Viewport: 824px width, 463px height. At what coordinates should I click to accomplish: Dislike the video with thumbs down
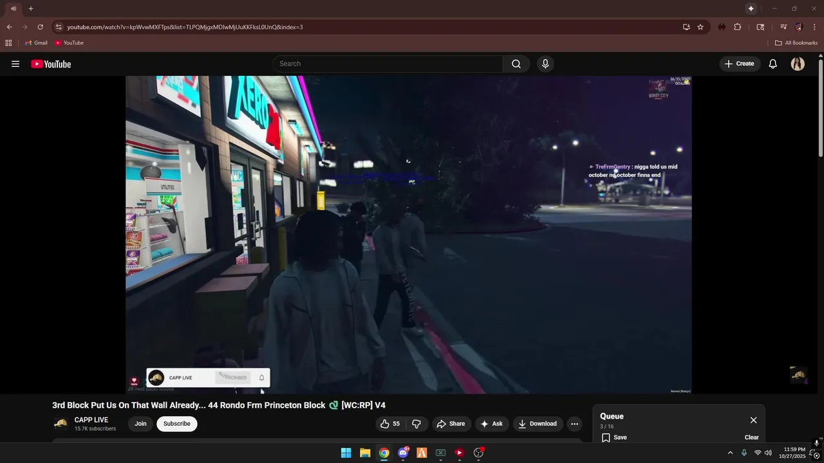tap(417, 424)
